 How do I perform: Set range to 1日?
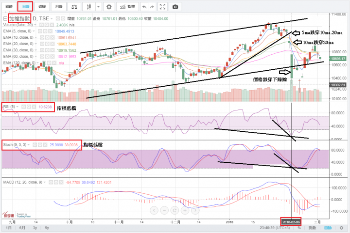[x=9, y=228]
